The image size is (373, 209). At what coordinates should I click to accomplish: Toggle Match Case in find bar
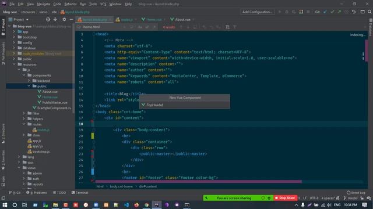click(x=140, y=27)
